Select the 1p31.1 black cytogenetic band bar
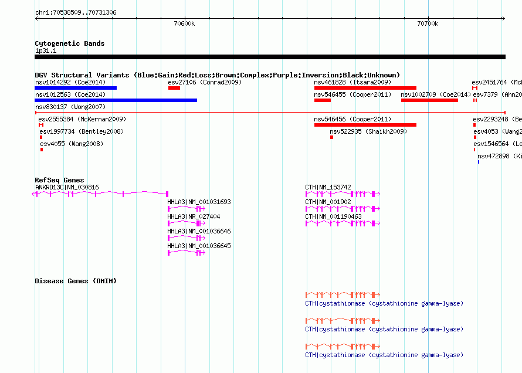 [x=270, y=57]
